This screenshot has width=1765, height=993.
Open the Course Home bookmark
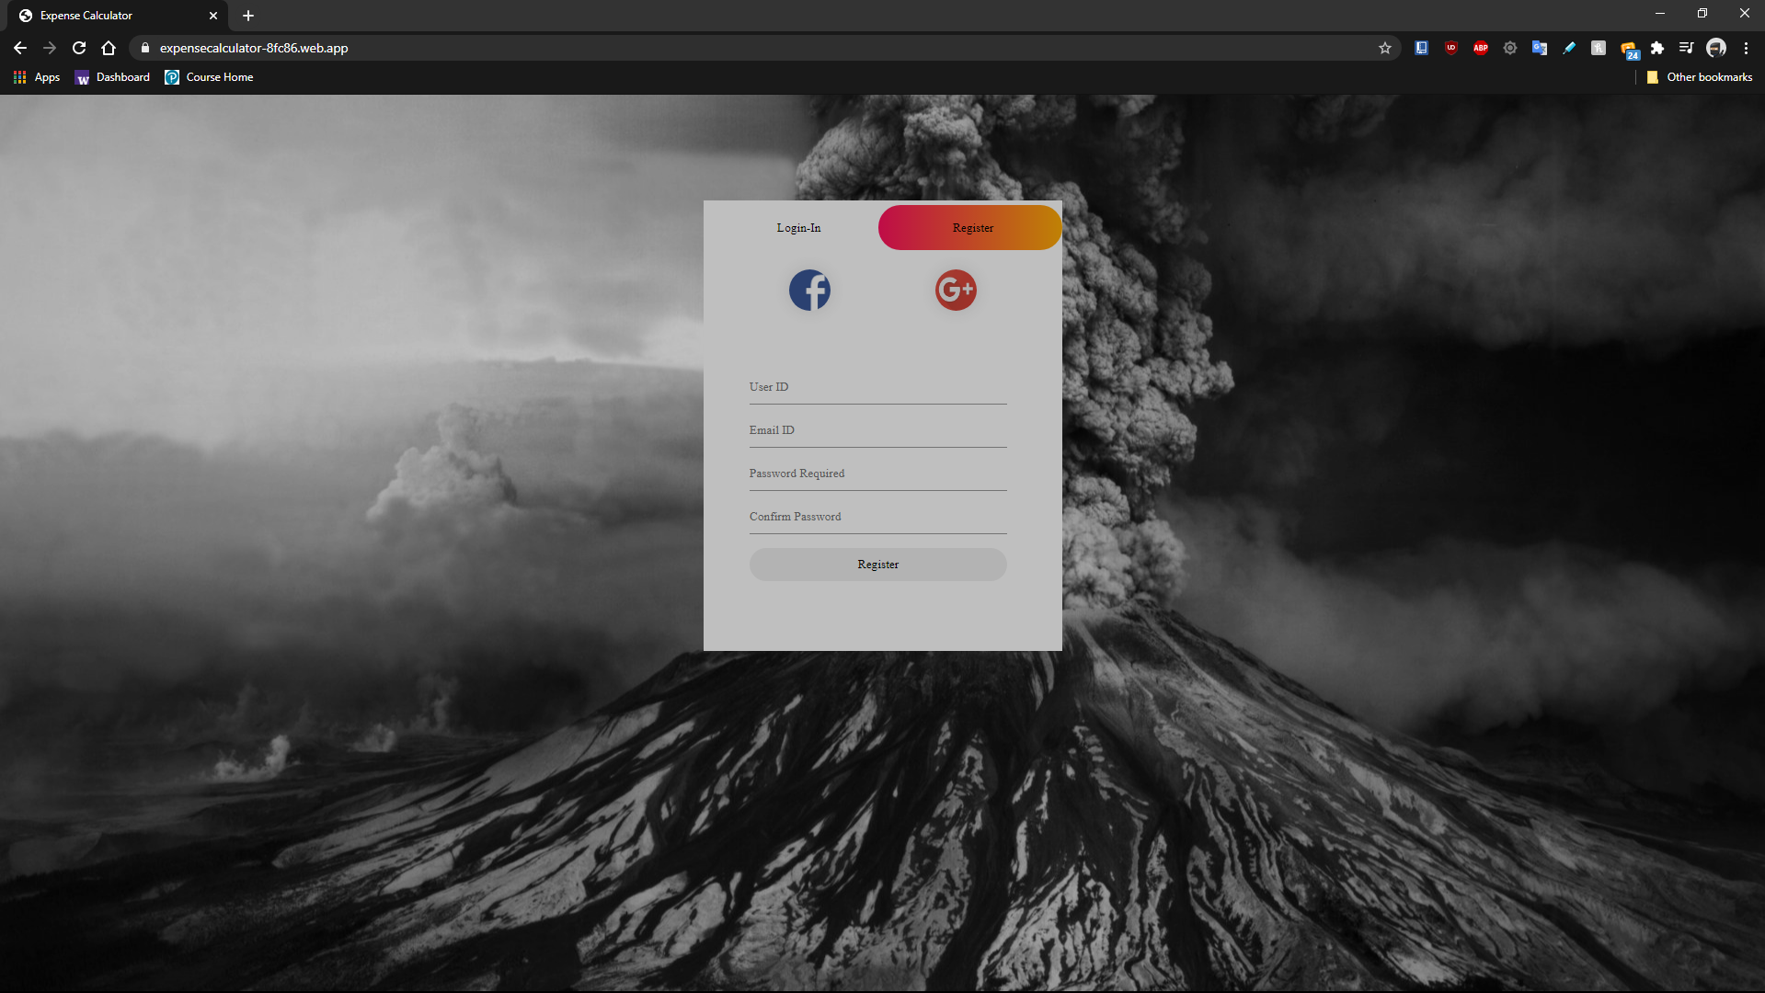[209, 77]
